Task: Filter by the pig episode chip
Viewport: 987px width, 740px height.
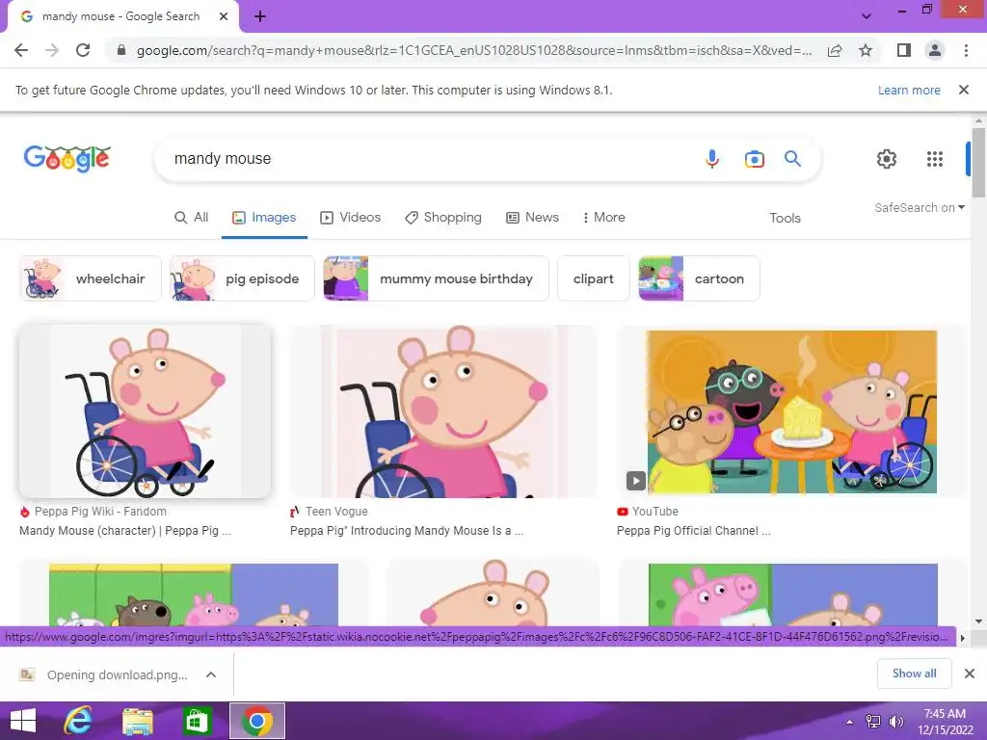Action: point(242,278)
